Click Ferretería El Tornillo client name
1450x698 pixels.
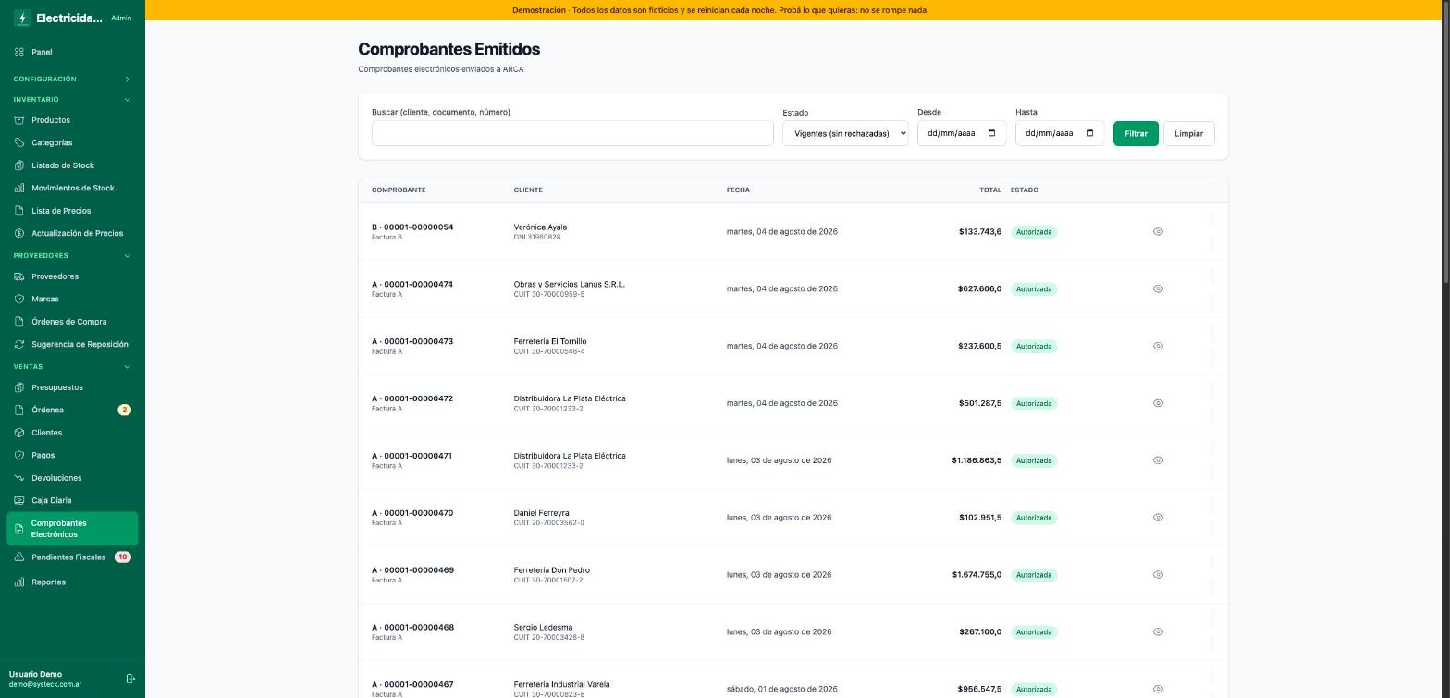point(550,342)
